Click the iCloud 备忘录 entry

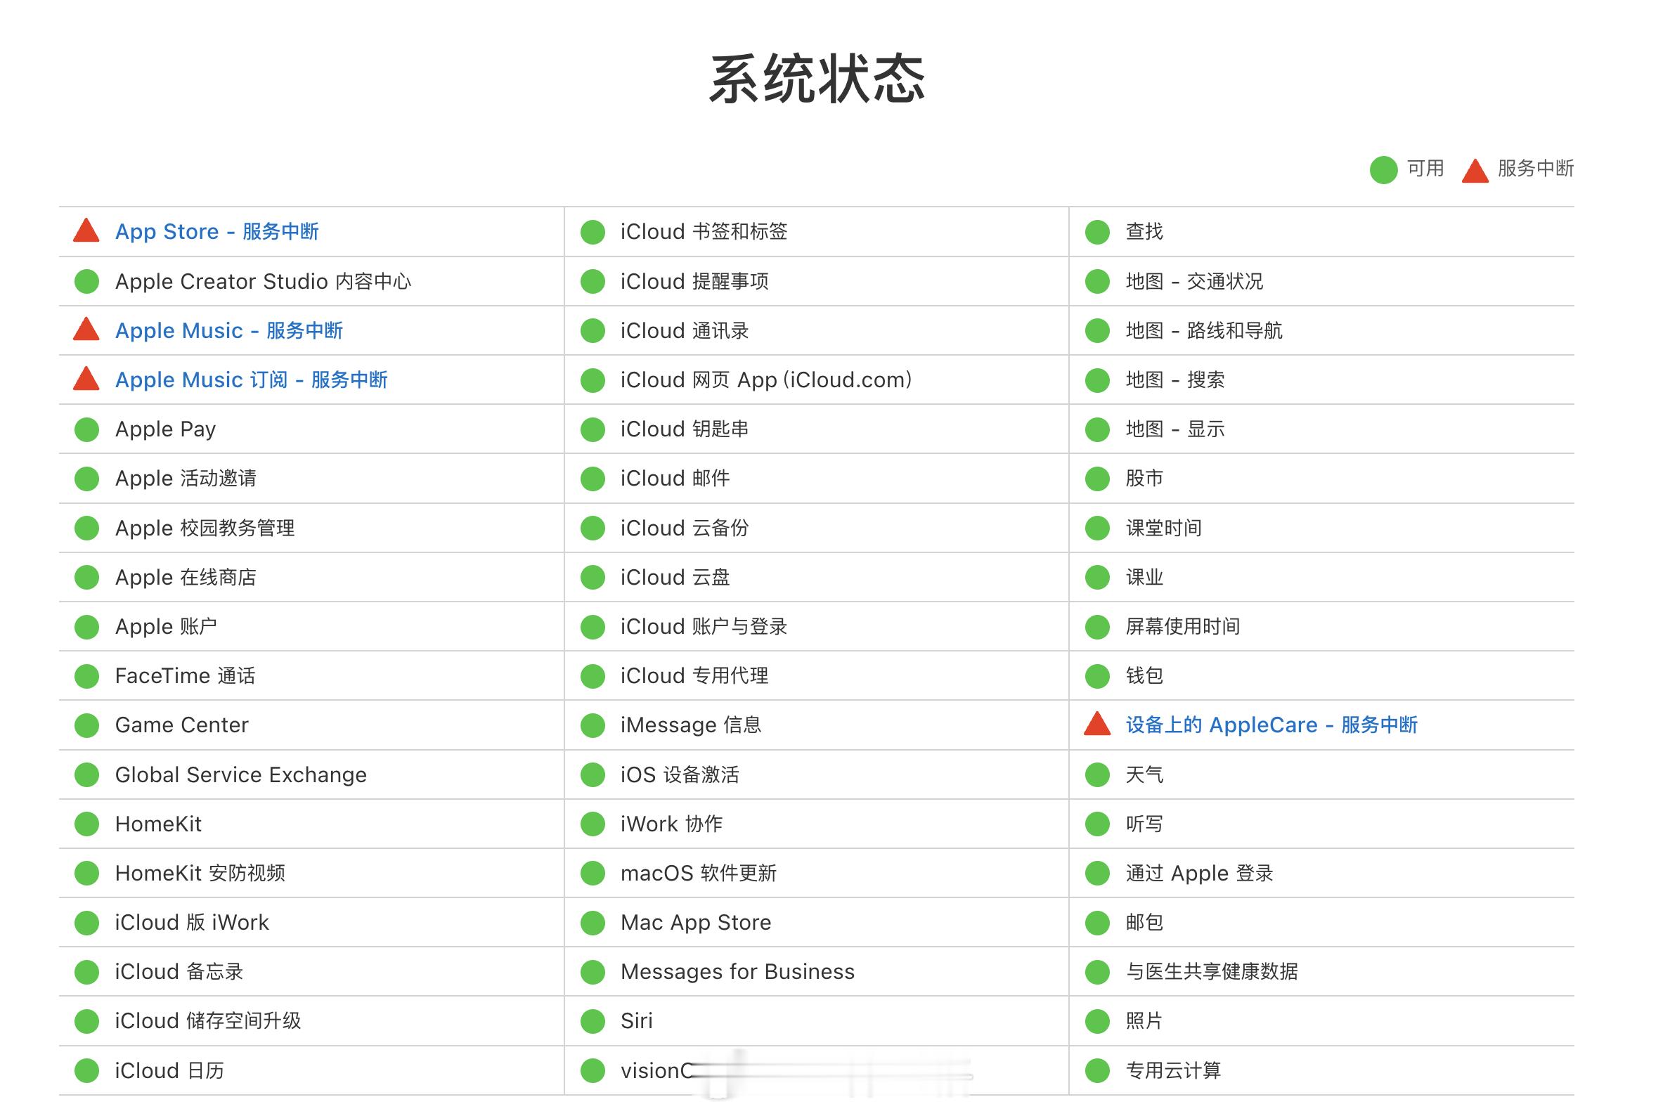point(179,971)
